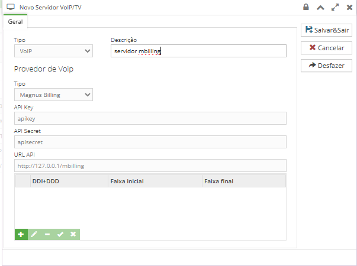The image size is (357, 266).
Task: Switch to the Geral tab
Action: click(x=15, y=21)
